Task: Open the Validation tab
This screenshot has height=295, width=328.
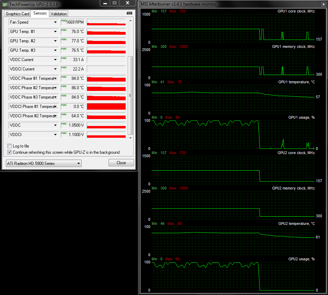Action: click(x=59, y=14)
